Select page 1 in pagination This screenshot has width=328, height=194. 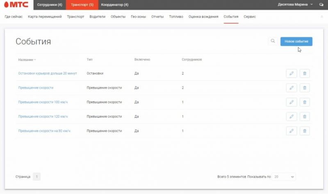point(37,177)
